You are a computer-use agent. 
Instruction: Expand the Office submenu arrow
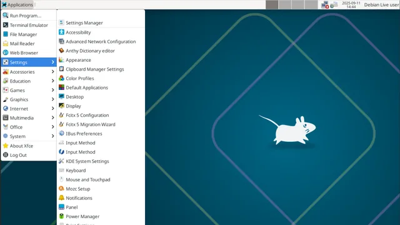coord(52,127)
